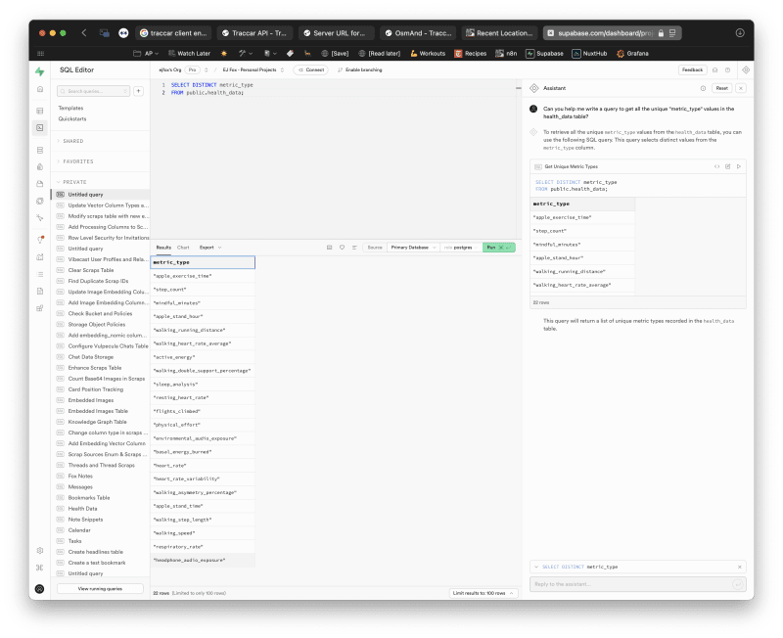
Task: Open the Table Editor from the left sidebar
Action: click(40, 109)
